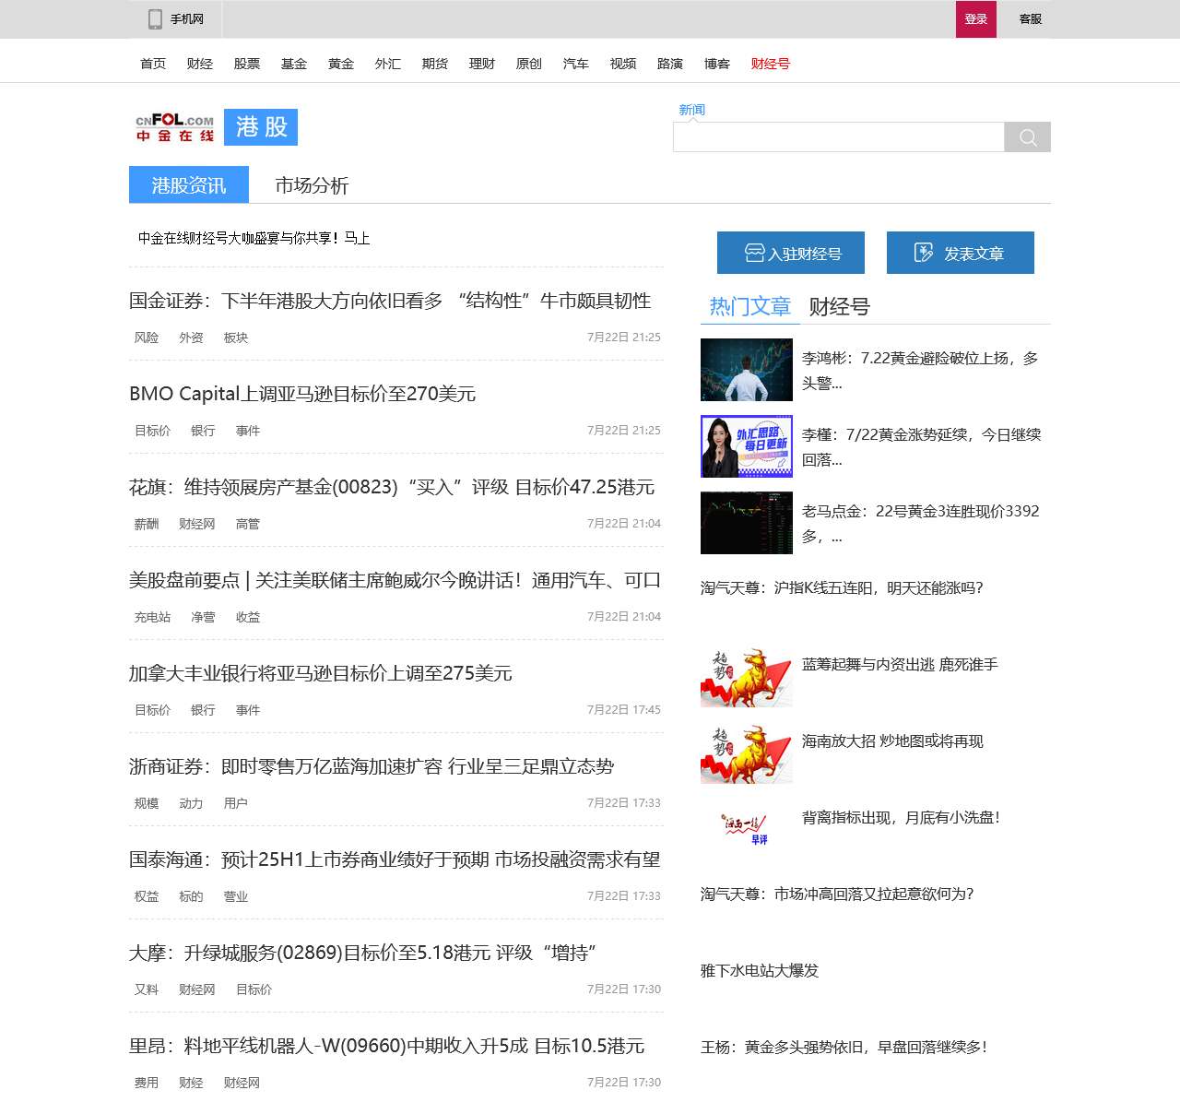Switch to the 财经号 tab beside 热门文章

(839, 306)
